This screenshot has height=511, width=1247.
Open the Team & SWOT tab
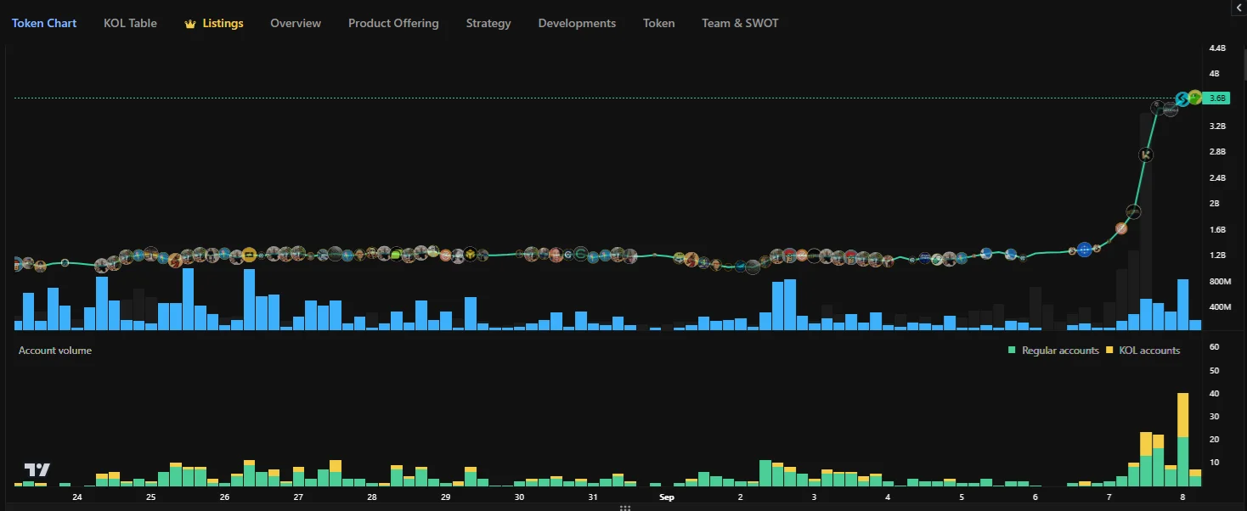(740, 23)
